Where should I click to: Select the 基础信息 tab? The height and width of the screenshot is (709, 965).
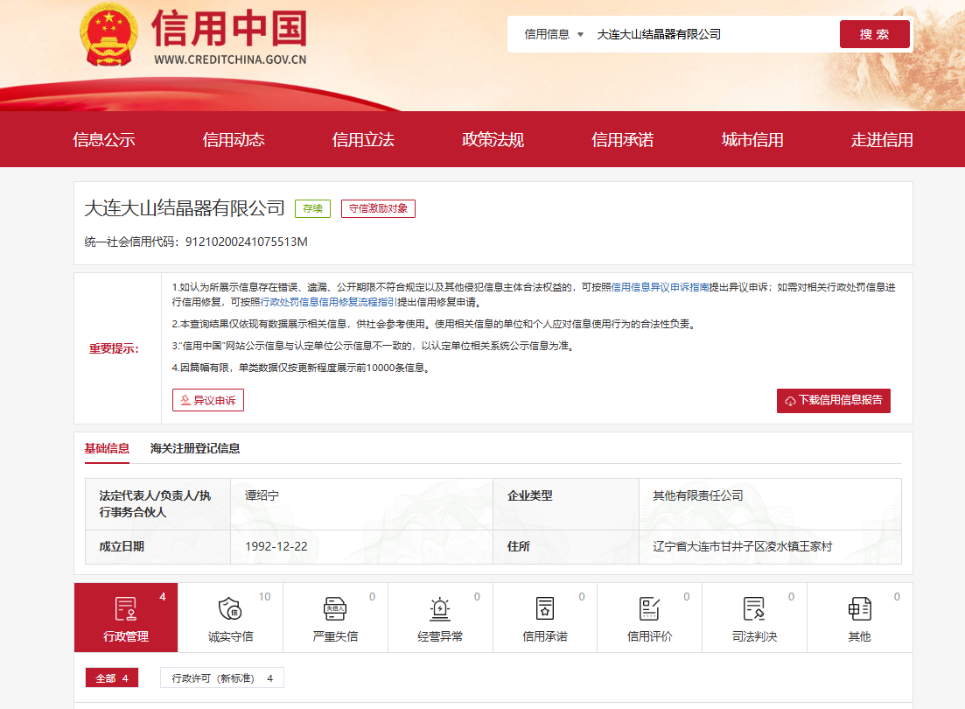[x=107, y=448]
